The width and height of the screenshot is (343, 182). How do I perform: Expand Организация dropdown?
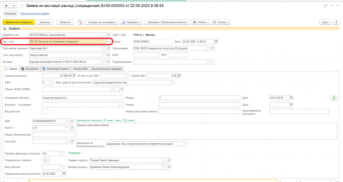coord(208,48)
